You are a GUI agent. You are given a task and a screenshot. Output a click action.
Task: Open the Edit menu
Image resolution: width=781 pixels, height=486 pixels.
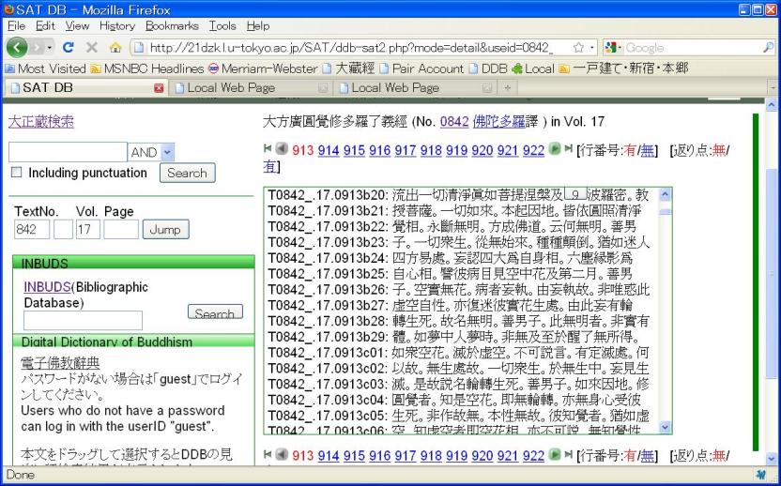coord(45,26)
